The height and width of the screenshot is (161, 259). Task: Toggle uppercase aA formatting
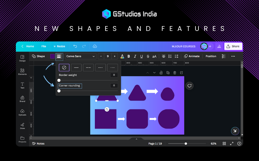[154, 56]
